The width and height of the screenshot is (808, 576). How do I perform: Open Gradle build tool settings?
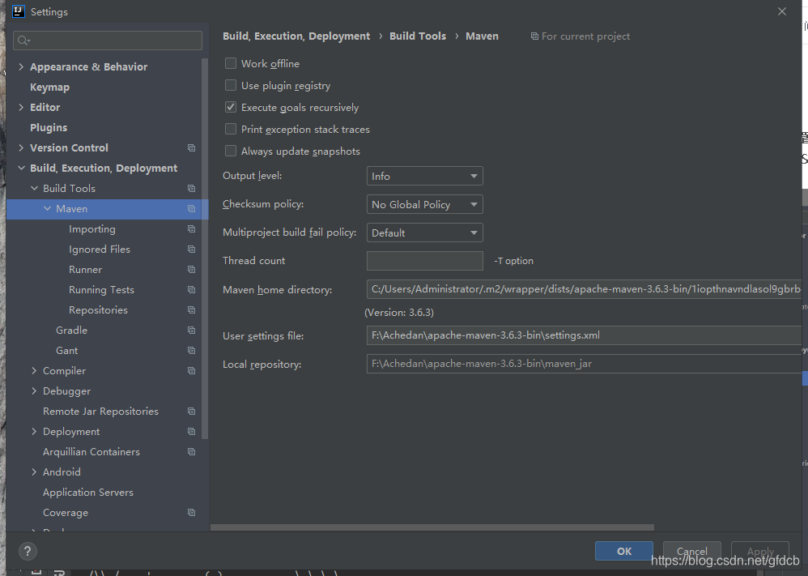point(71,330)
